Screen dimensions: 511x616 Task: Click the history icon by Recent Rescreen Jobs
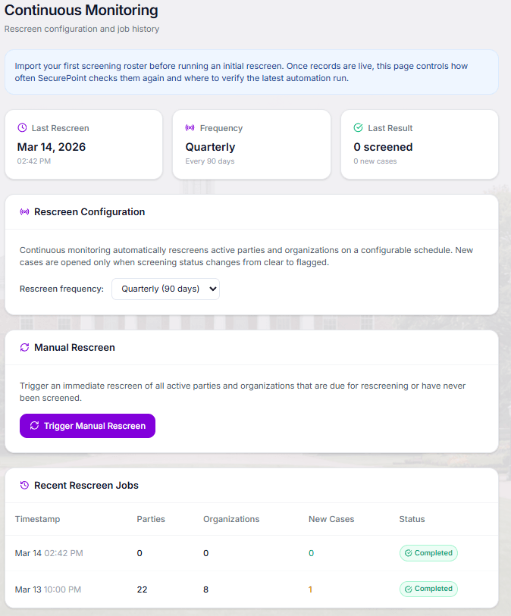pos(24,485)
